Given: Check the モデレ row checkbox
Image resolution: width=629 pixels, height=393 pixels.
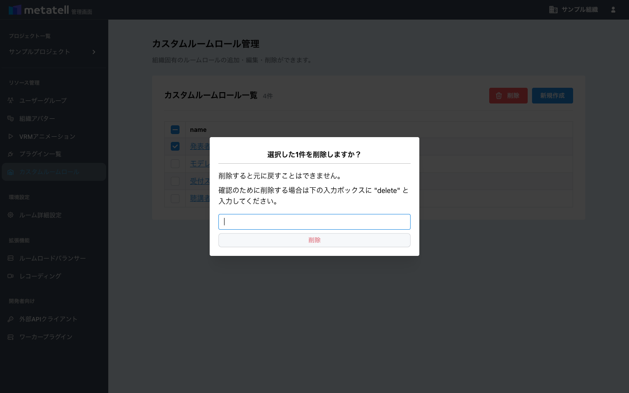Looking at the screenshot, I should tap(175, 164).
